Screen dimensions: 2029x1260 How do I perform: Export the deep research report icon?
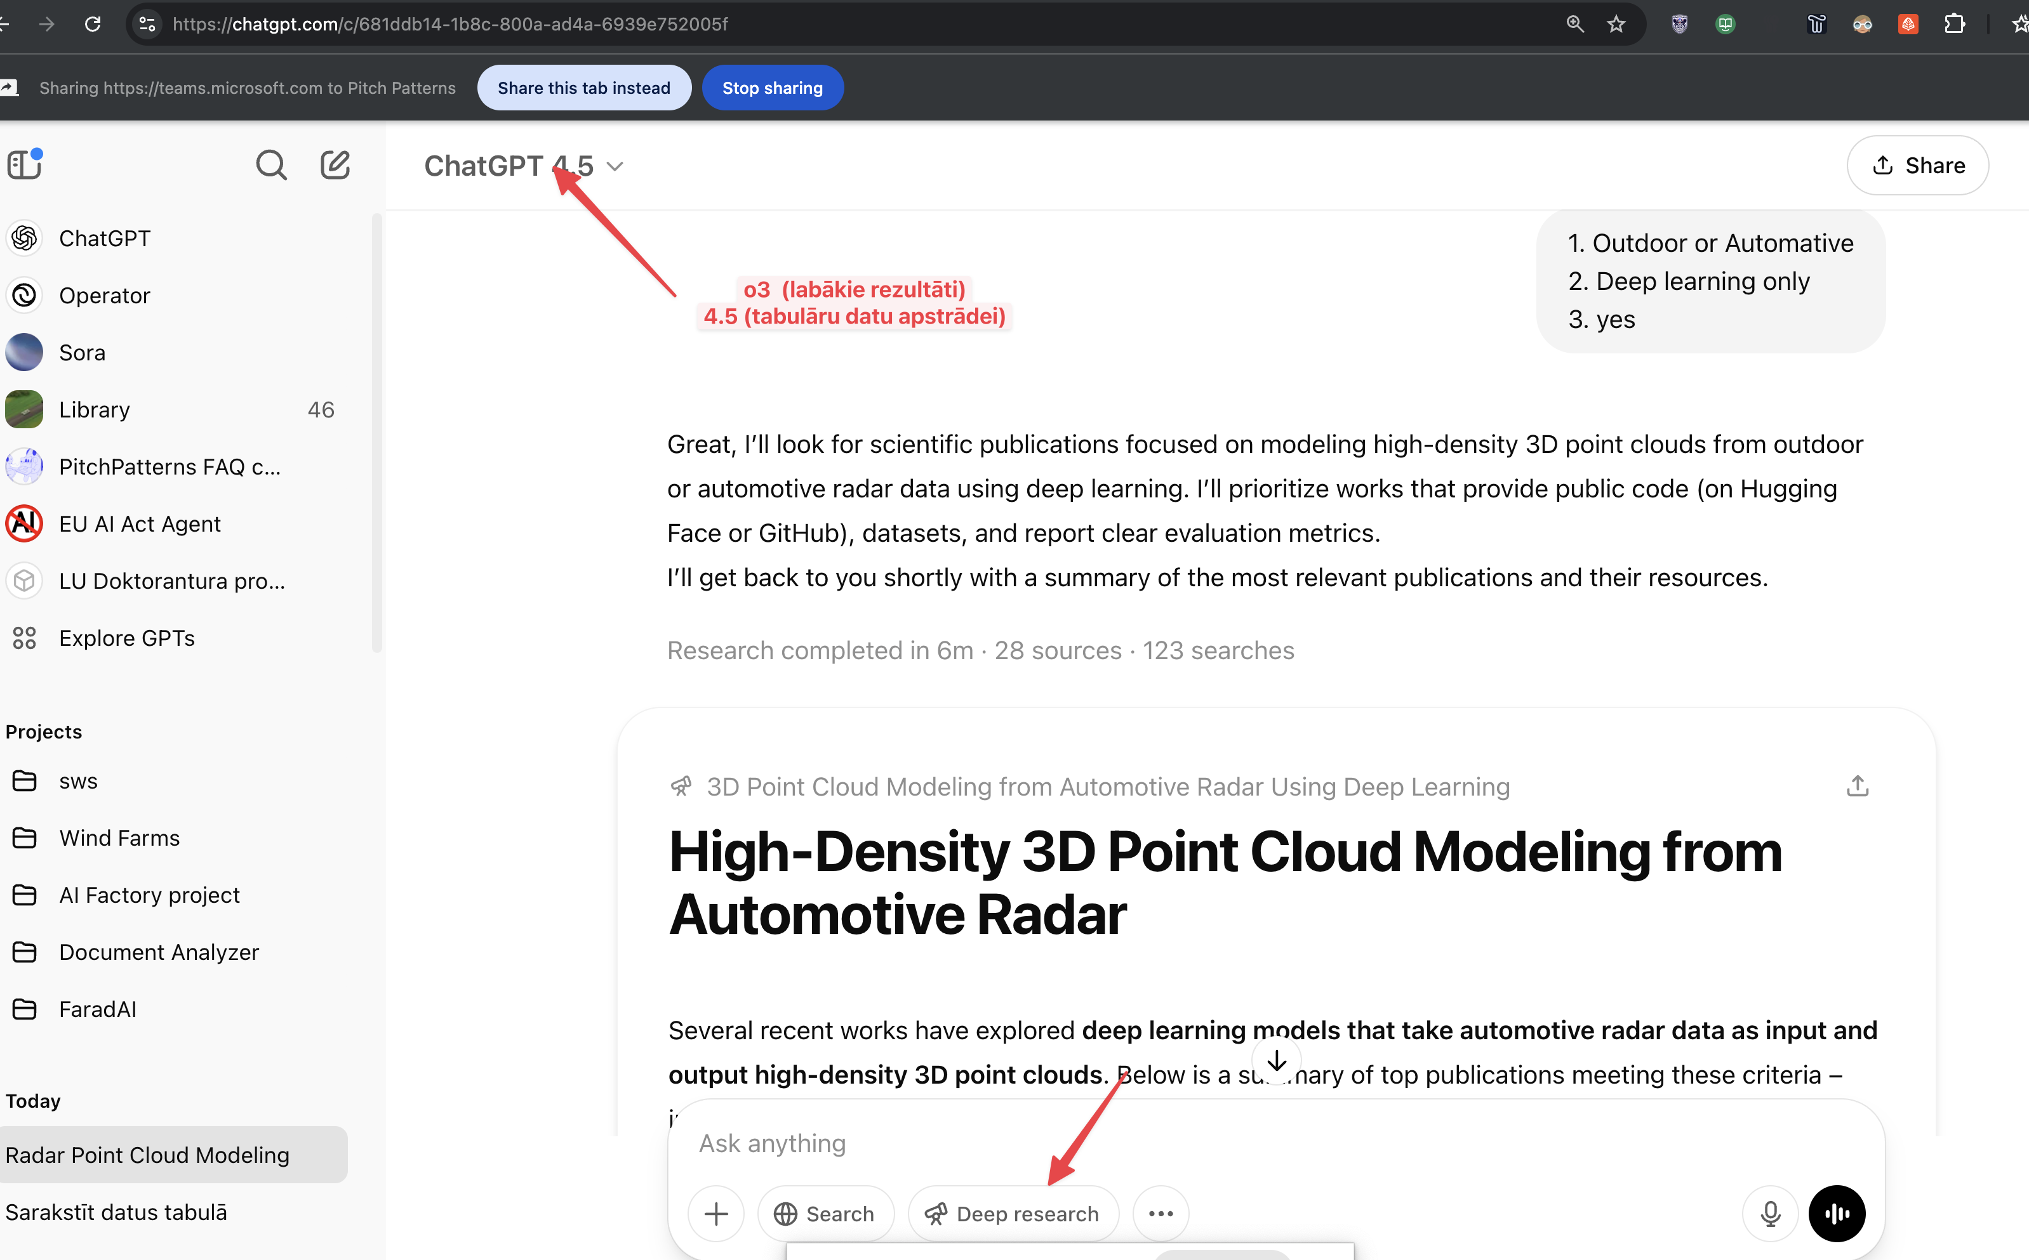click(1858, 786)
